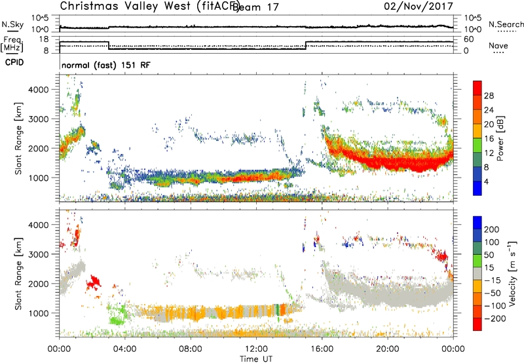This screenshot has height=363, width=524.
Task: Click the 16:00 time tick label
Action: click(322, 349)
